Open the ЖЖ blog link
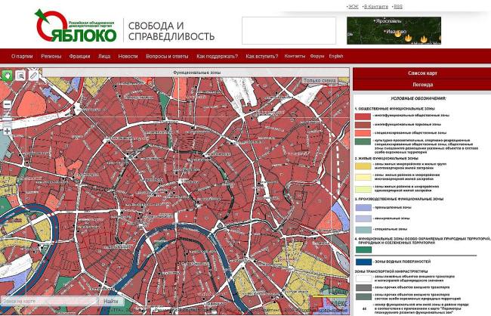This screenshot has height=316, width=491. point(353,6)
